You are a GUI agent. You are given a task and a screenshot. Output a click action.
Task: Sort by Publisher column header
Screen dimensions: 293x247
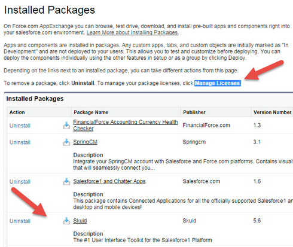(x=194, y=112)
